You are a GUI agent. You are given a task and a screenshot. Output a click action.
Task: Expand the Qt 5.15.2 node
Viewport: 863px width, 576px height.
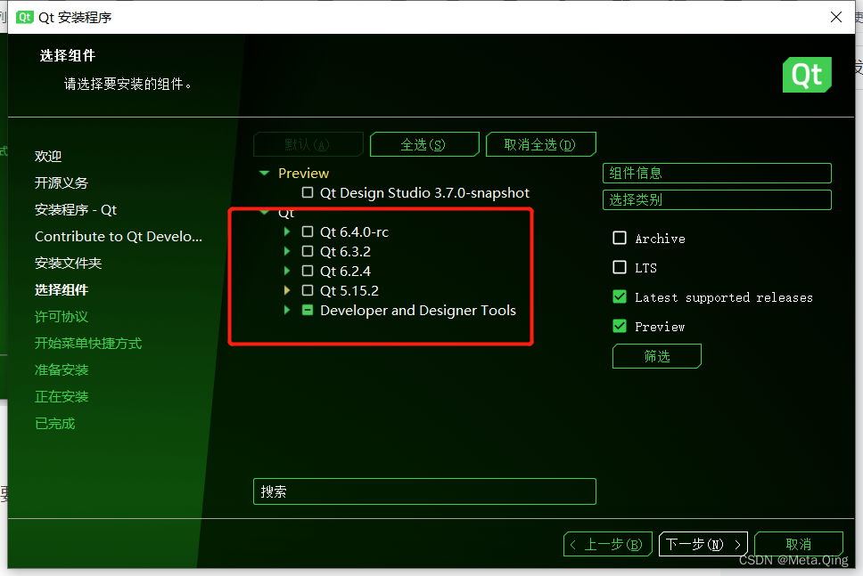(287, 290)
